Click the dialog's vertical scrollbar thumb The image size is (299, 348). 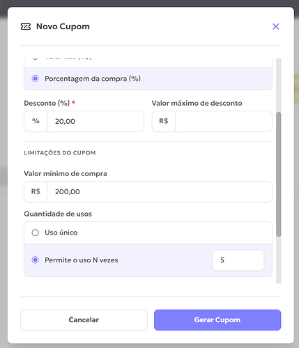[x=279, y=175]
